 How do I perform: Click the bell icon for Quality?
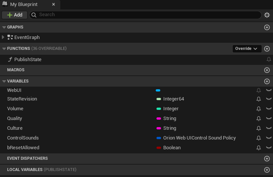(259, 118)
